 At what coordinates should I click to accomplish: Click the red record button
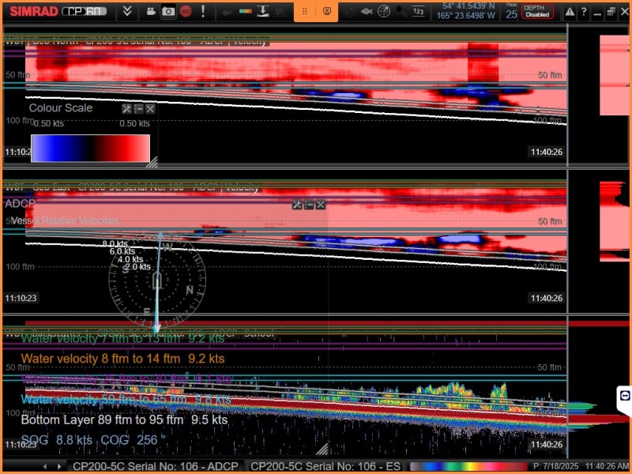(186, 12)
